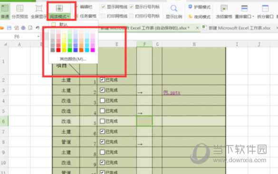The image size is (278, 174).
Task: Open the 分页预览 page break preview
Action: (20, 11)
